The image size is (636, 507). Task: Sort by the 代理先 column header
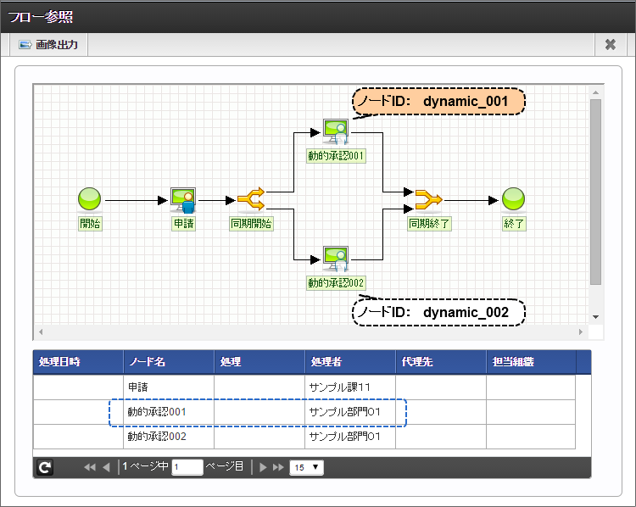pos(441,362)
